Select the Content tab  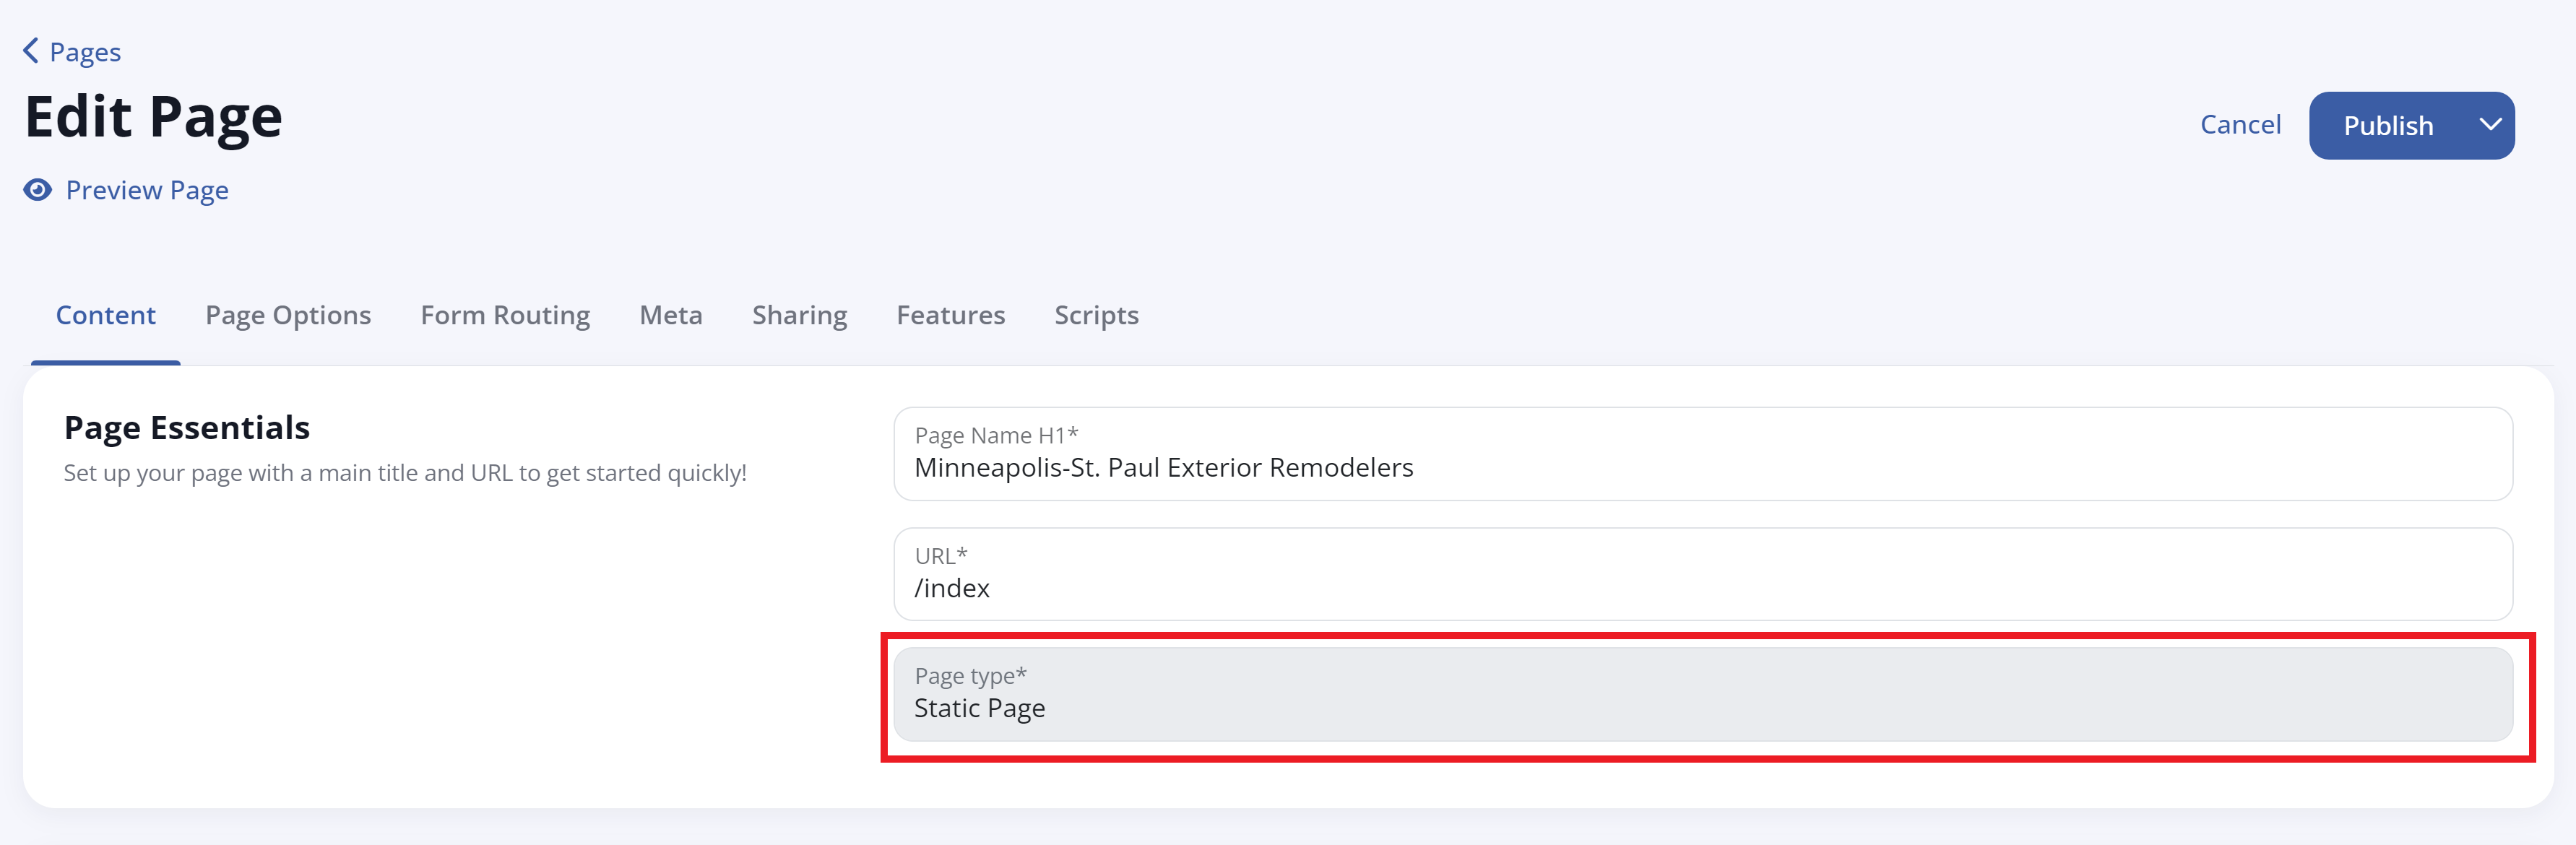tap(106, 315)
